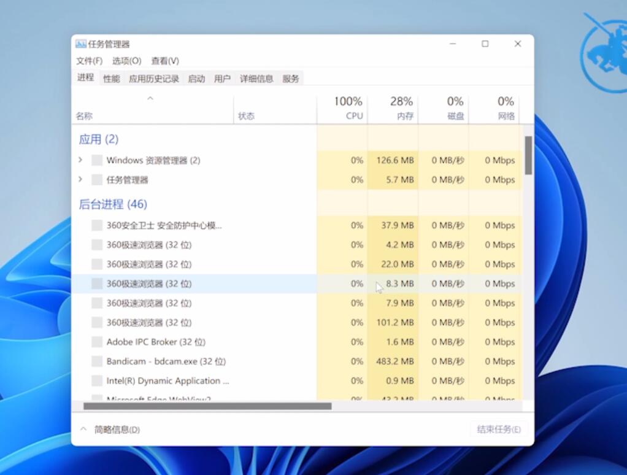Click the 1.6 MB memory value
This screenshot has height=475, width=627.
(400, 342)
